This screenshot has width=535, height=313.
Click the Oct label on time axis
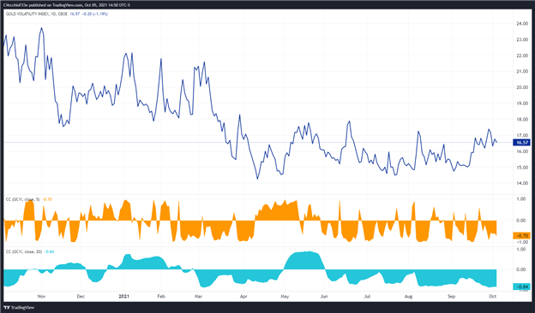[x=492, y=297]
